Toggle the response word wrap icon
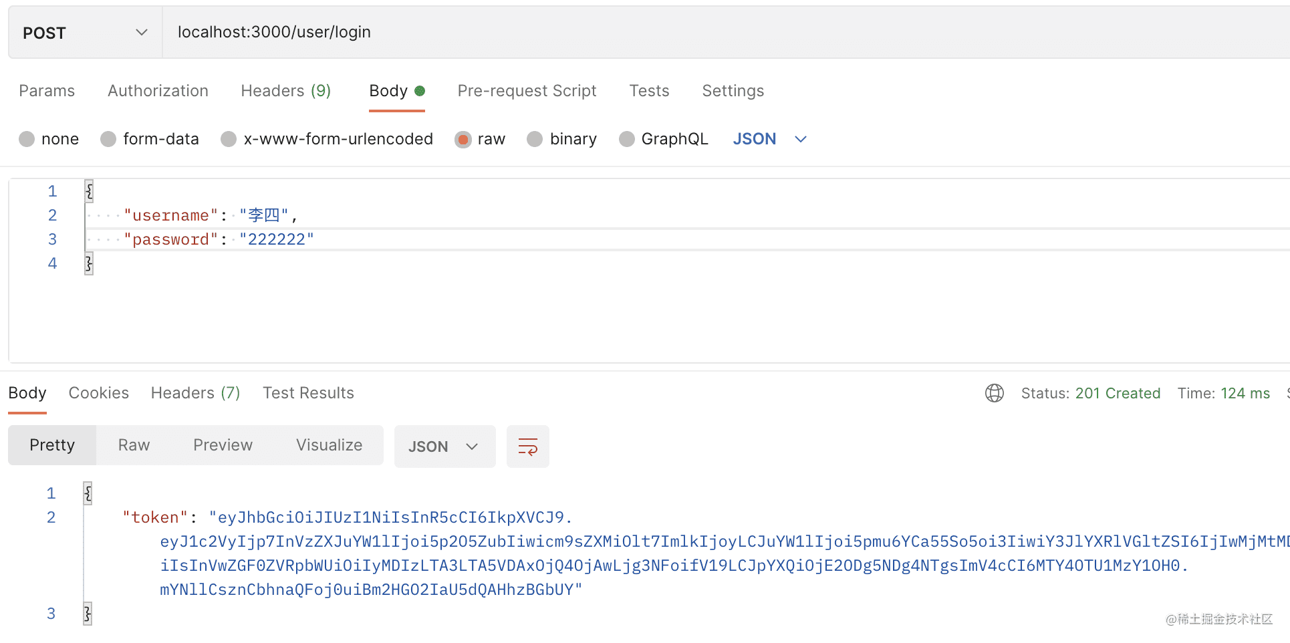The width and height of the screenshot is (1290, 643). click(x=527, y=446)
